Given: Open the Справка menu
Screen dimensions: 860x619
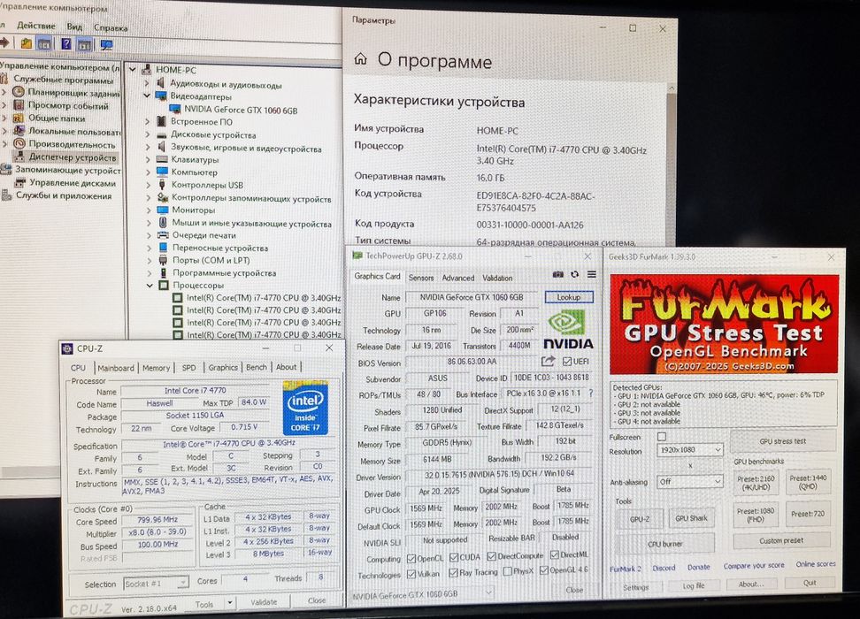Looking at the screenshot, I should [x=111, y=27].
